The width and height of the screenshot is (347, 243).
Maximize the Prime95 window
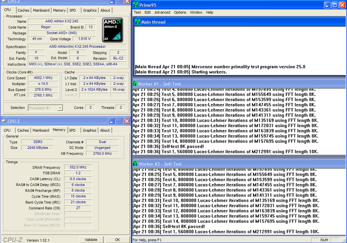pyautogui.click(x=335, y=5)
